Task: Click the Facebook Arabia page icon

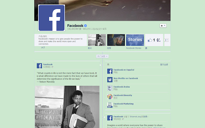Action: [110, 88]
